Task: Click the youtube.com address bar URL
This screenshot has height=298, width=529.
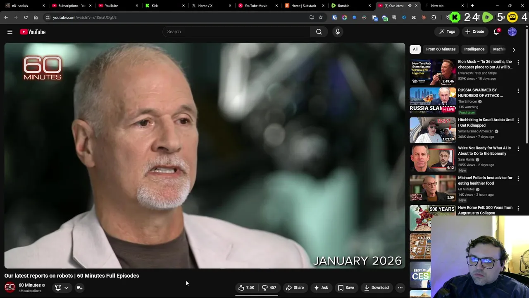Action: tap(85, 17)
